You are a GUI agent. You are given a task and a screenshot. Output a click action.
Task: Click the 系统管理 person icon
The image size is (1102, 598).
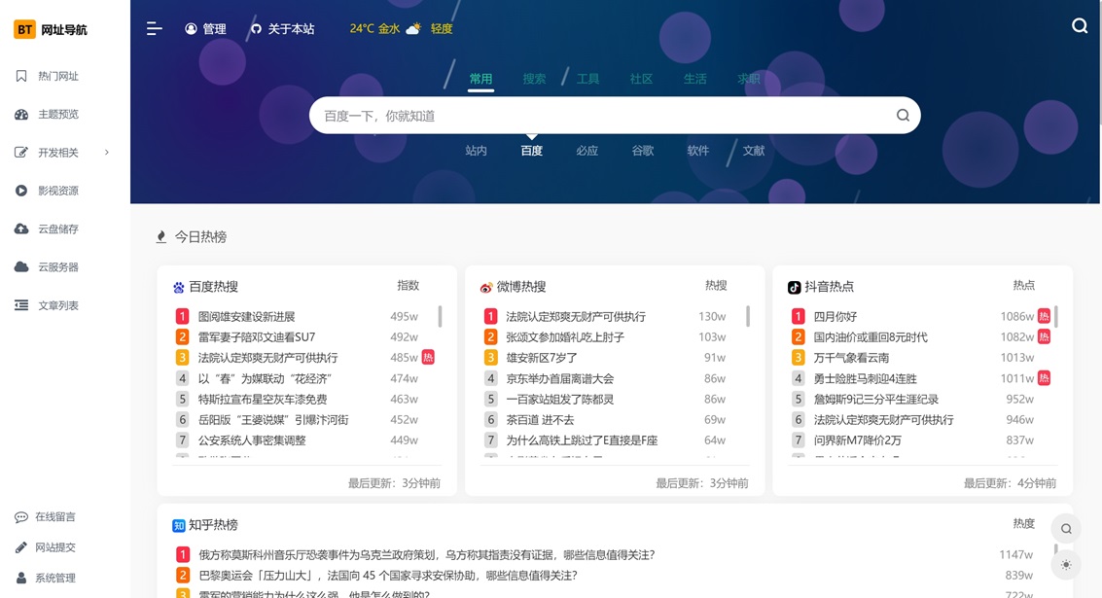pos(21,578)
